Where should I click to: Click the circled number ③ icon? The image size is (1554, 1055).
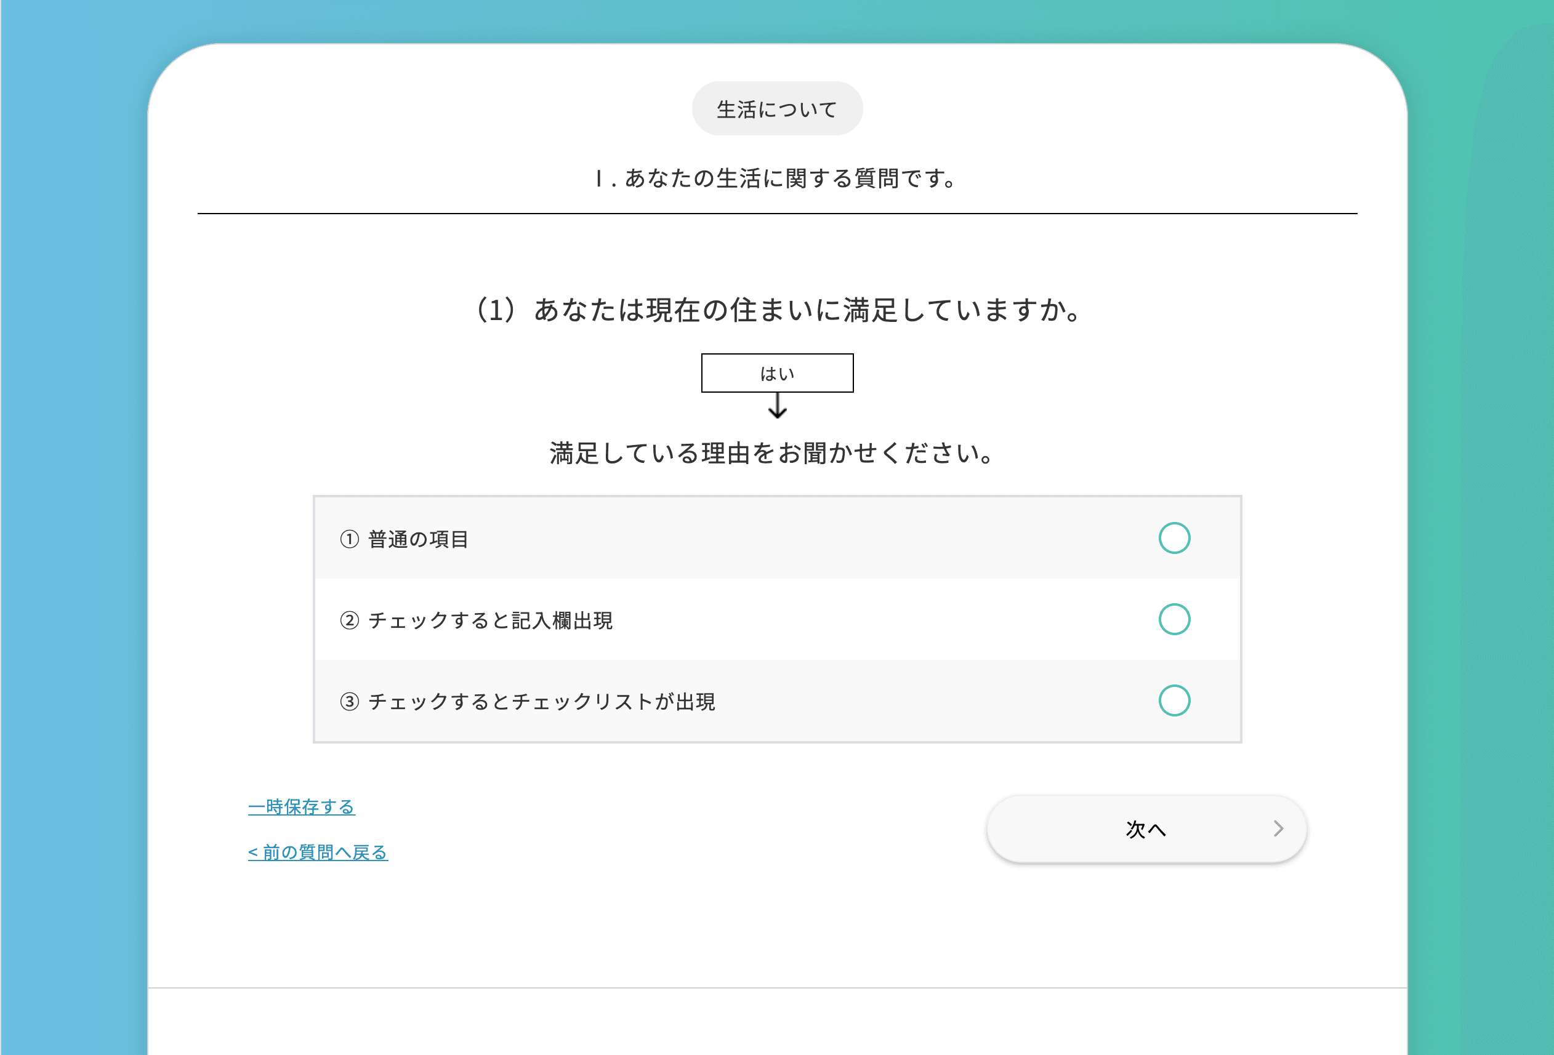pos(349,701)
